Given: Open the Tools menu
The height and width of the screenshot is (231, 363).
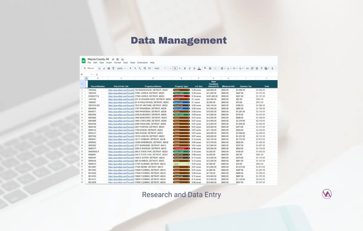Looking at the screenshot, I should click(x=132, y=63).
